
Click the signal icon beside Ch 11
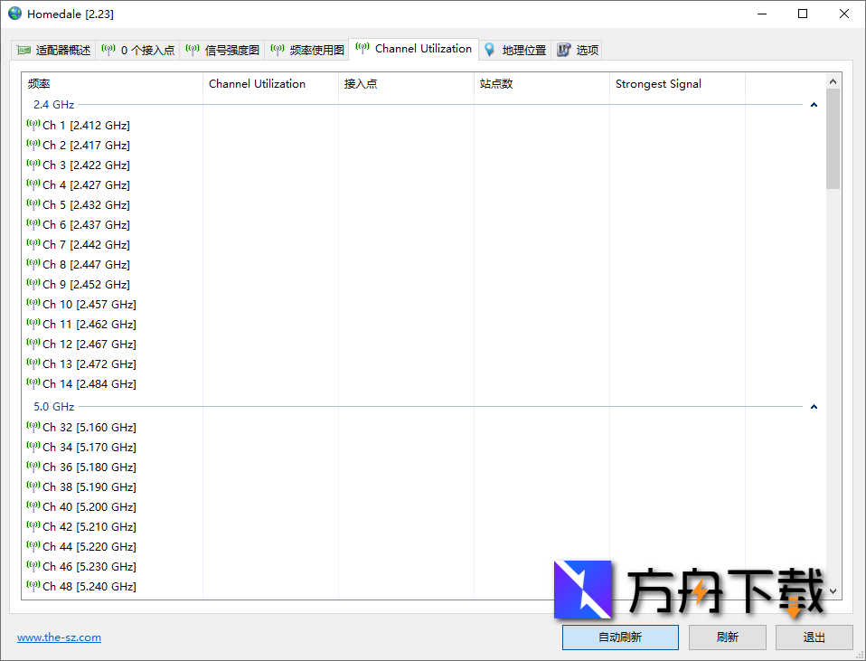[x=32, y=324]
